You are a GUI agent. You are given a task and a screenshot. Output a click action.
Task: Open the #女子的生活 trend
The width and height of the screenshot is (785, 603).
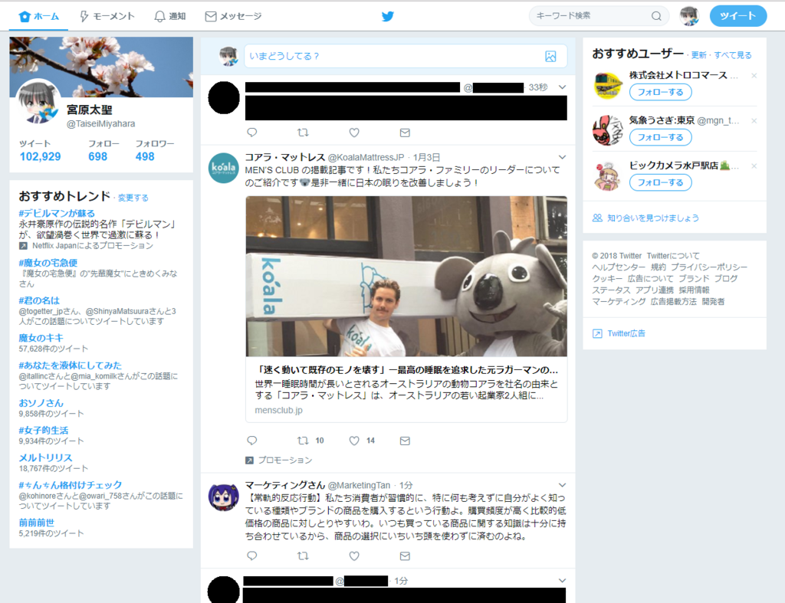tap(44, 431)
